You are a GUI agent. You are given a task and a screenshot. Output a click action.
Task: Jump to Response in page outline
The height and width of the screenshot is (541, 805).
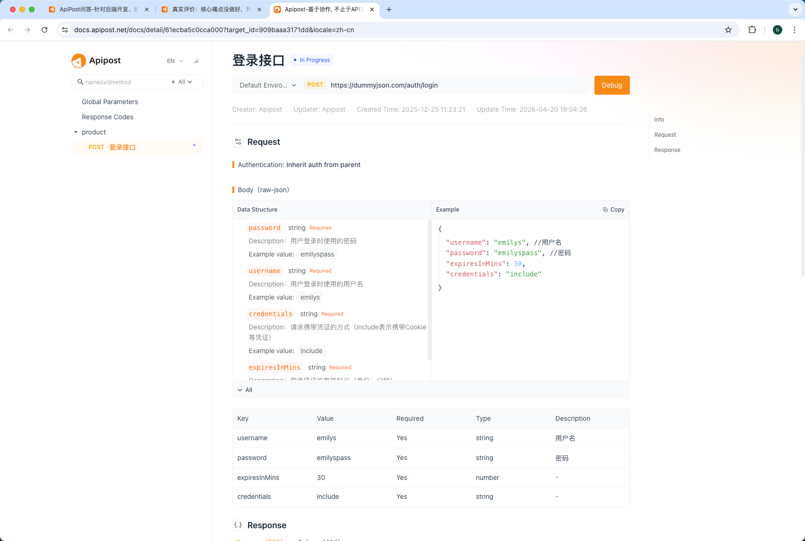(x=667, y=150)
